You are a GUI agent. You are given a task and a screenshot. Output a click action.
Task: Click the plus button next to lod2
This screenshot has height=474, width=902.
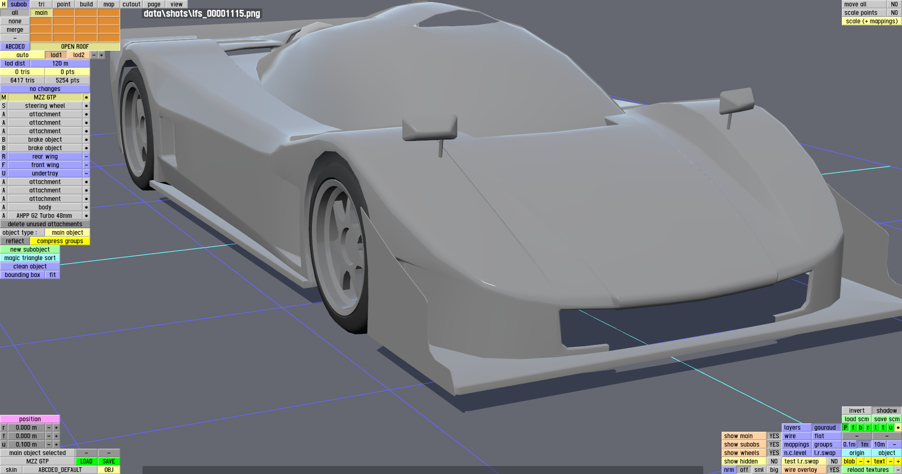[x=101, y=55]
